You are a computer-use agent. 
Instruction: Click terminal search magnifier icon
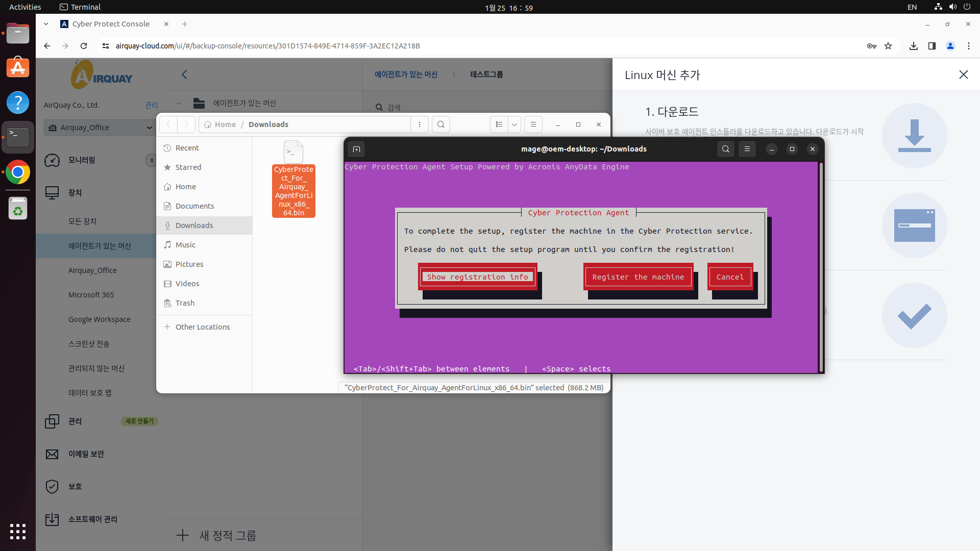point(725,149)
